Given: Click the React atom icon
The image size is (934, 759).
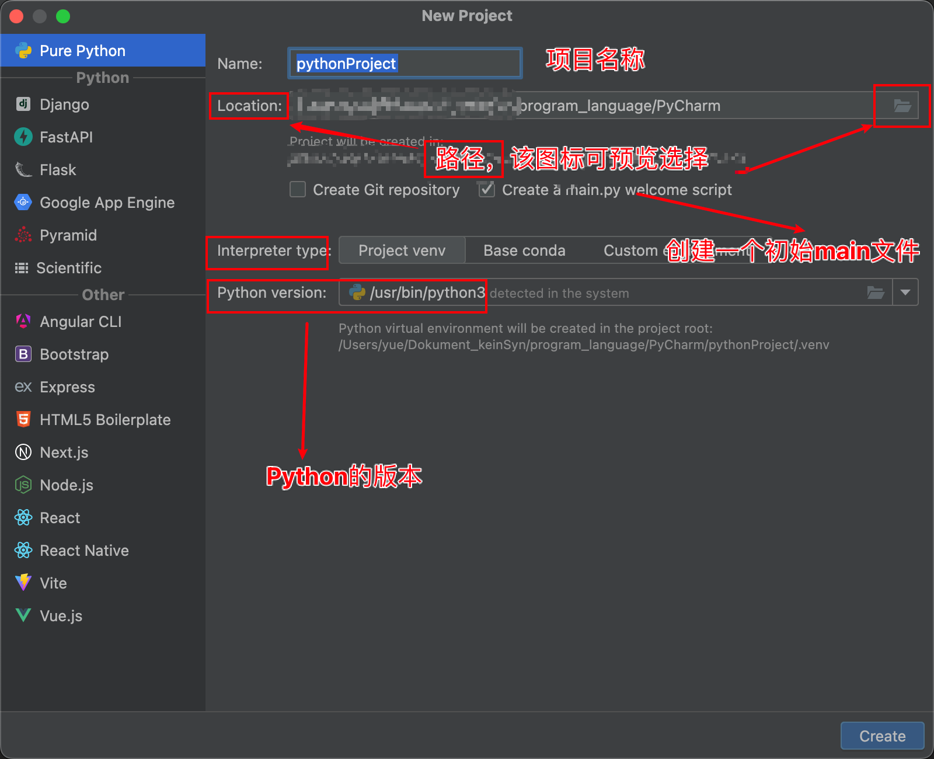Looking at the screenshot, I should 23,517.
